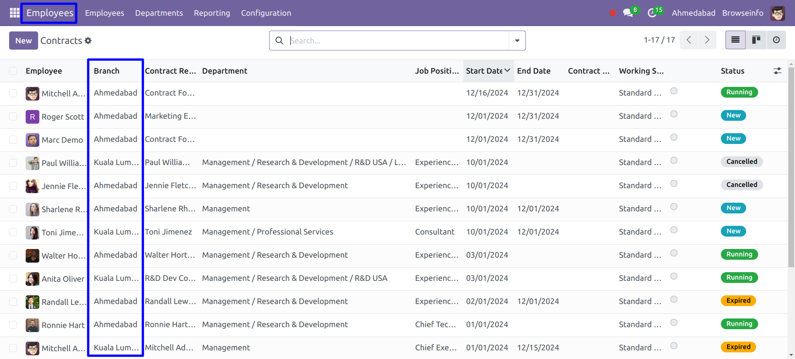The height and width of the screenshot is (359, 795).
Task: Switch to kanban view
Action: [x=756, y=40]
